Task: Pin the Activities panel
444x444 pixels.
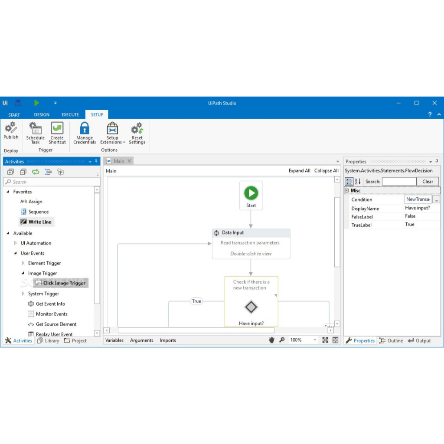Action: coord(96,161)
